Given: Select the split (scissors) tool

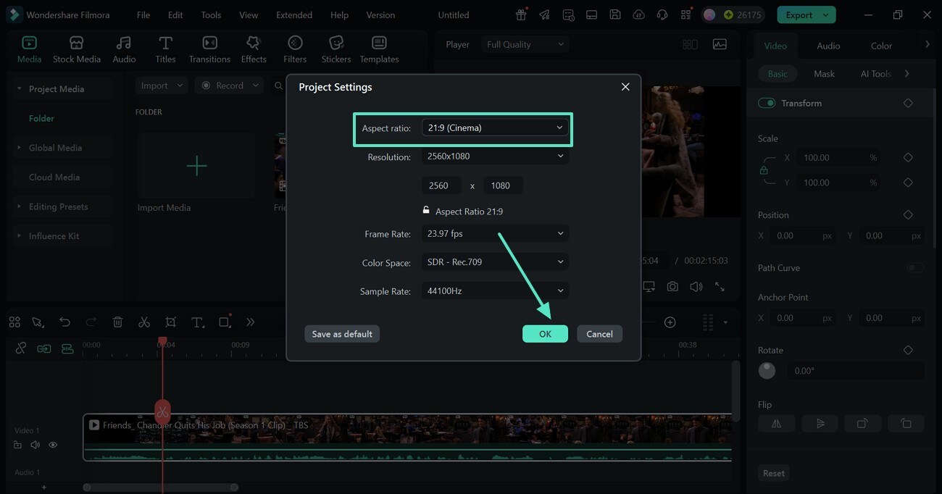Looking at the screenshot, I should click(x=144, y=322).
